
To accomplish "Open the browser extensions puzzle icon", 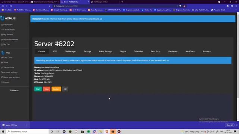I will pyautogui.click(x=228, y=6).
